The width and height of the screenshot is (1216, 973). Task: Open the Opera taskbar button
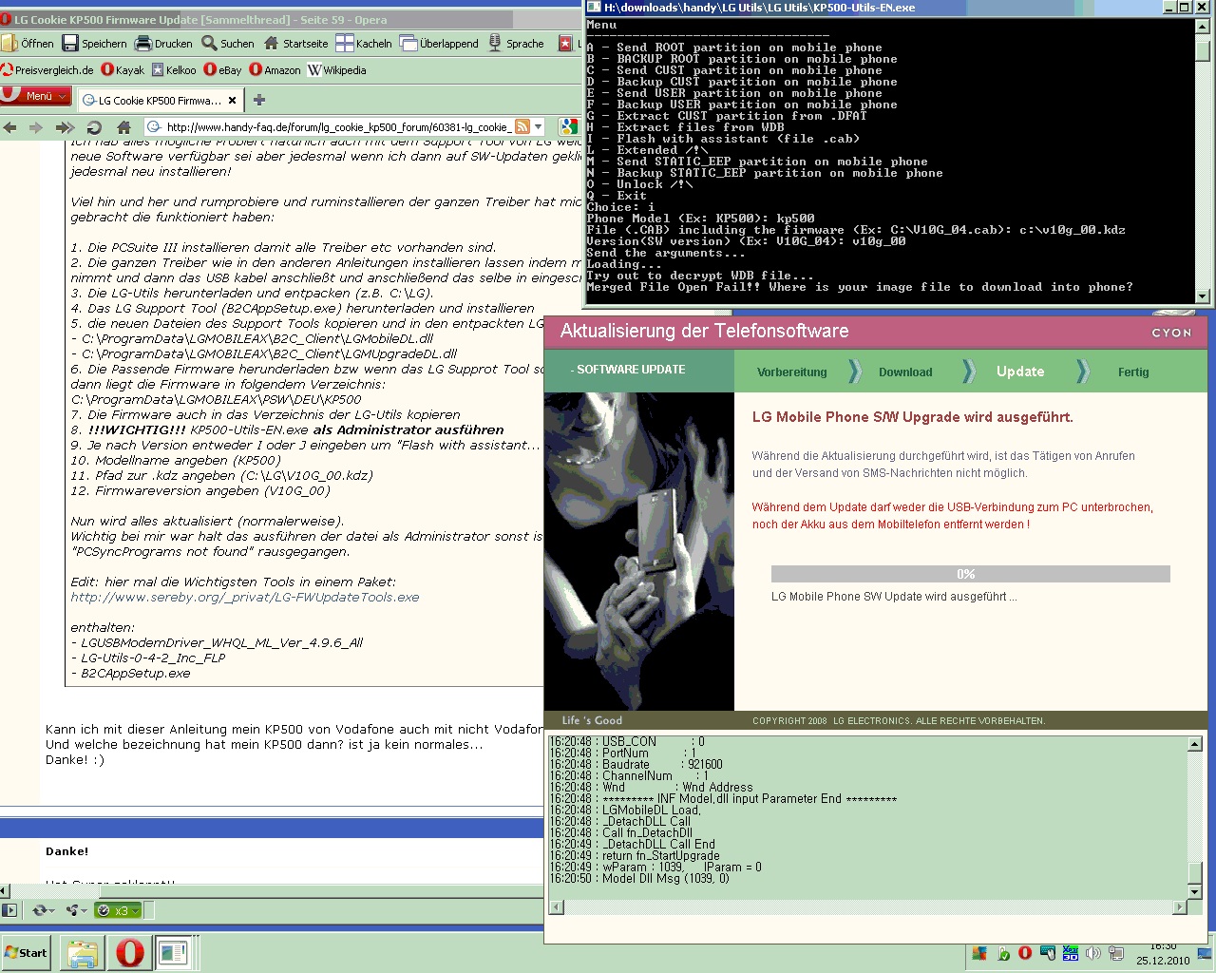[130, 953]
